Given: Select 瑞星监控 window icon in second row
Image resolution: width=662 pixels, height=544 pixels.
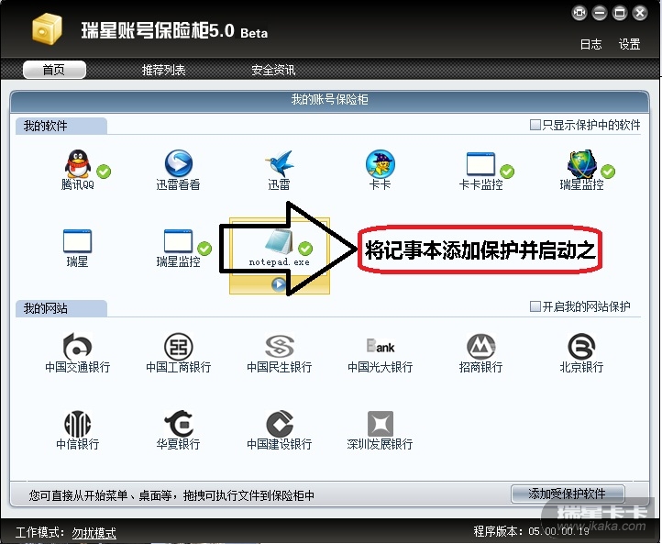Looking at the screenshot, I should [178, 240].
